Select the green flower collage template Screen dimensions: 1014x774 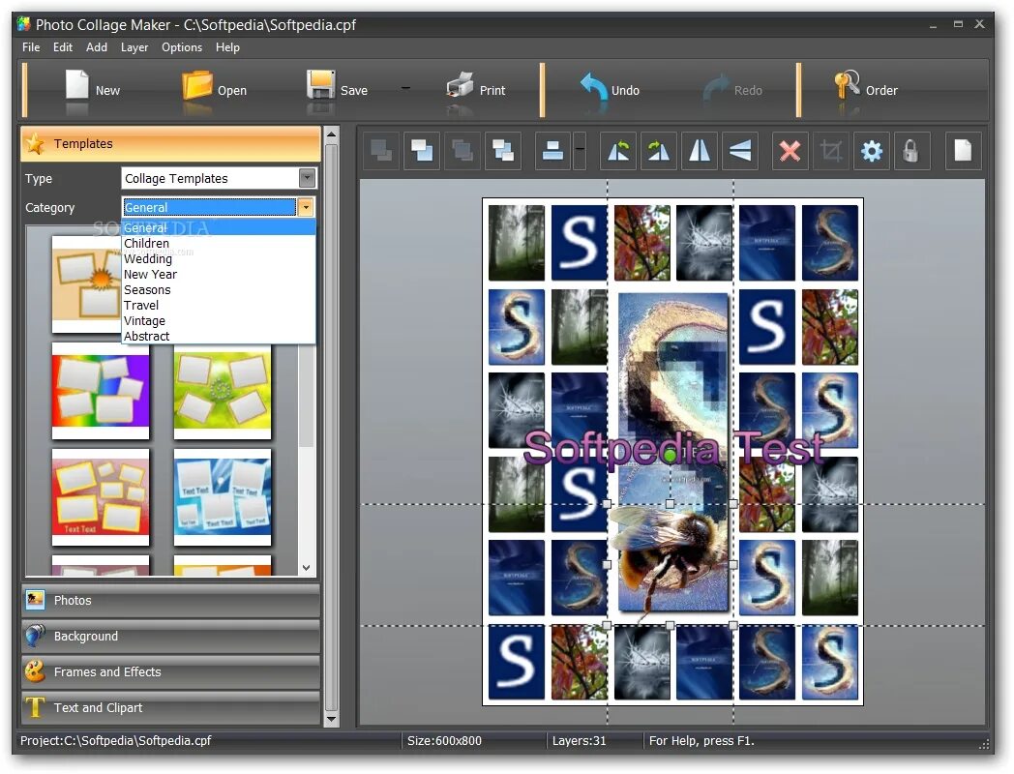(223, 392)
